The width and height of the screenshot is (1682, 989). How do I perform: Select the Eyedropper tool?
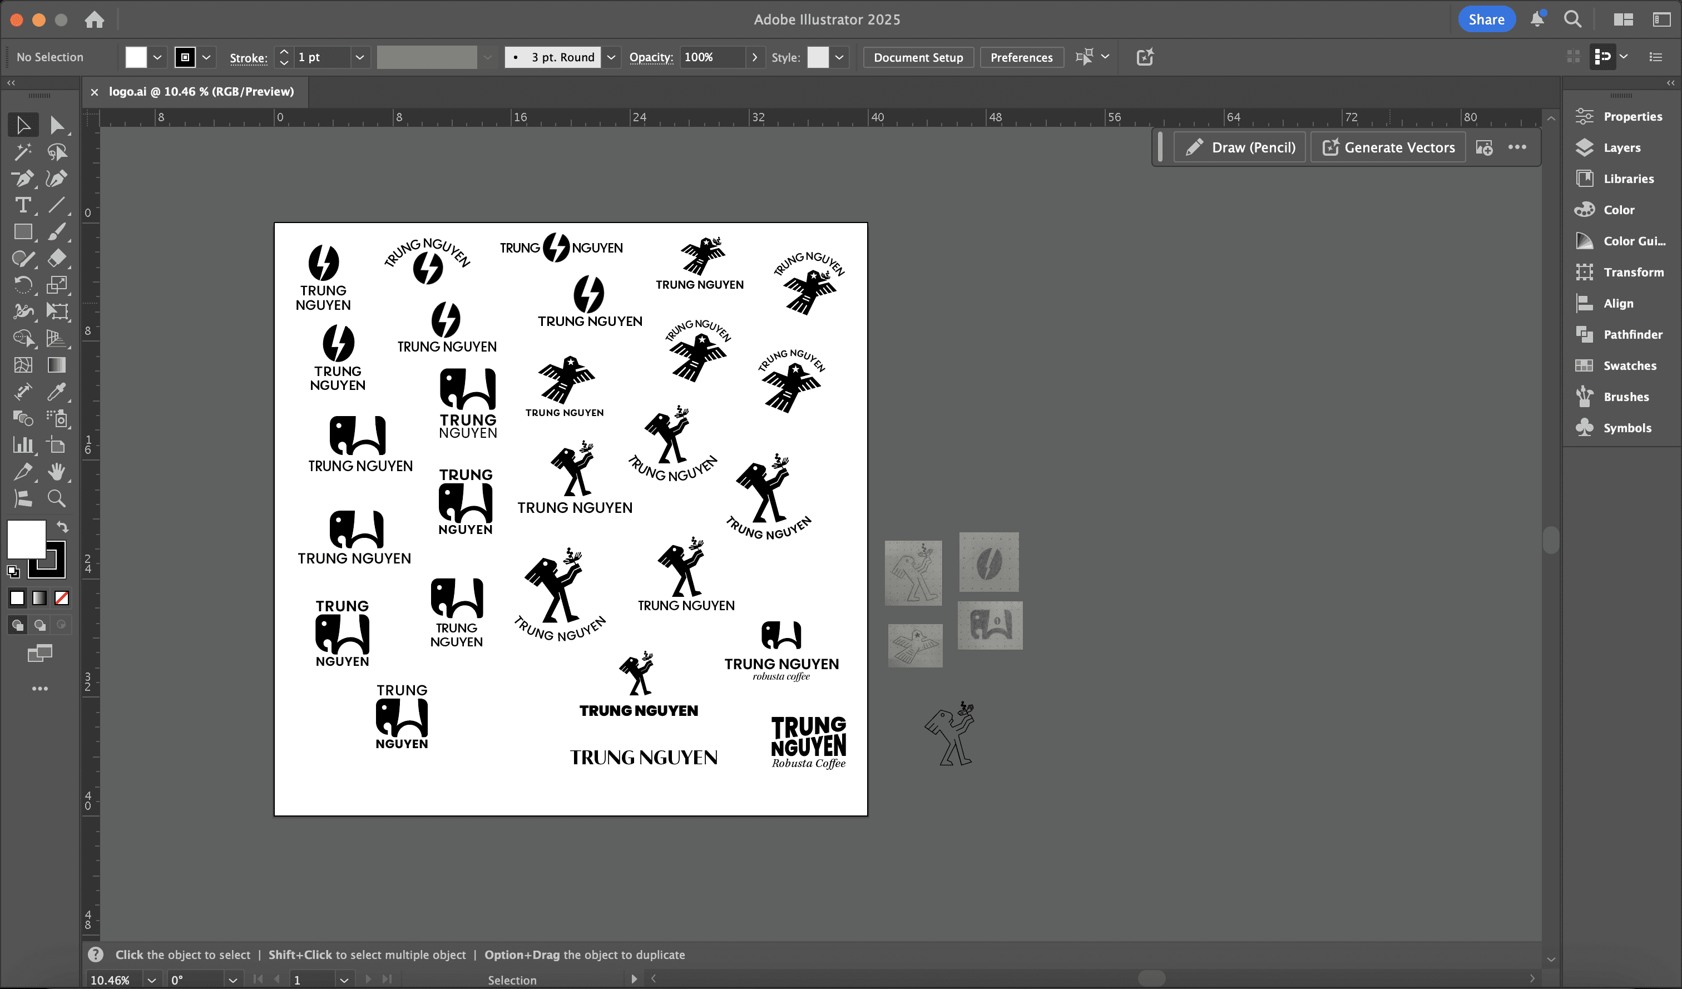tap(57, 392)
